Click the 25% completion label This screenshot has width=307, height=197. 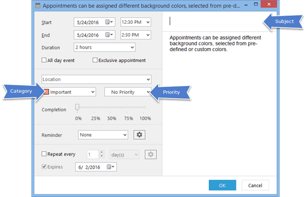95,118
